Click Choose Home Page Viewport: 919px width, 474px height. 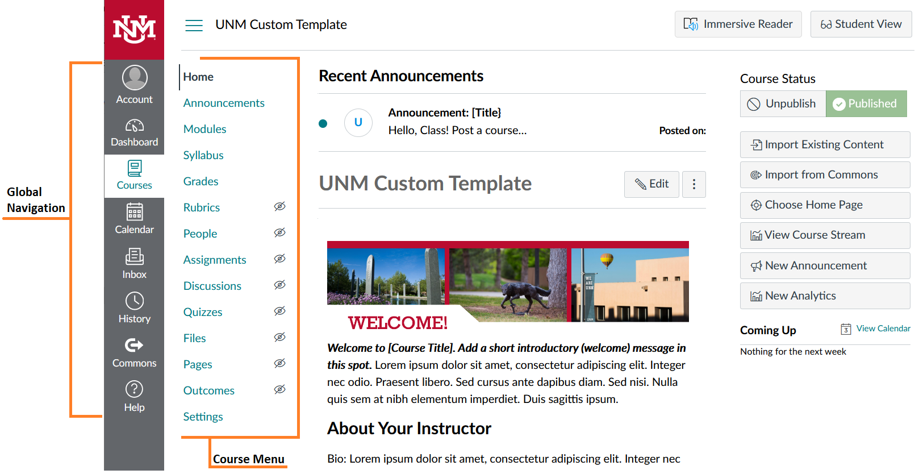(825, 205)
